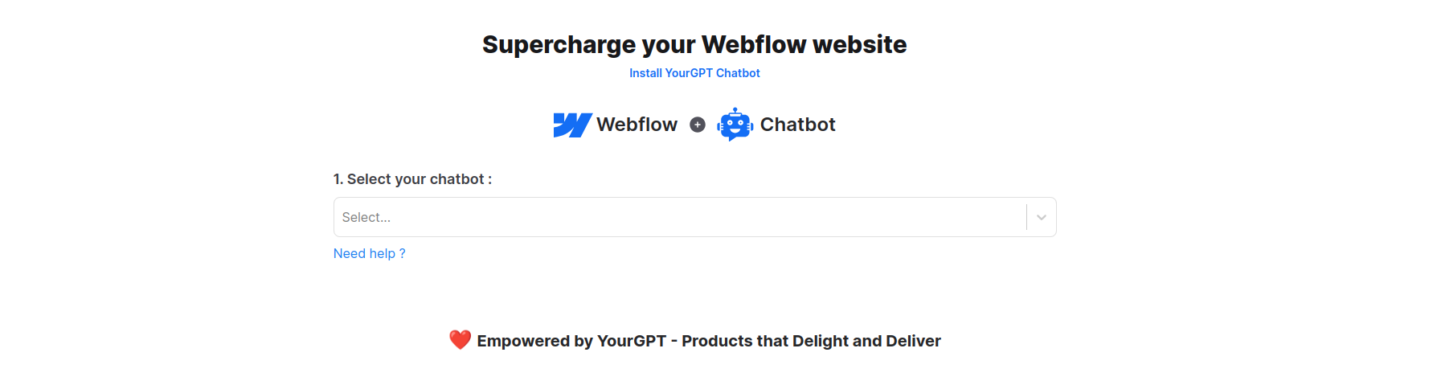Click the word 'YourGPT' in footer tagline
Image resolution: width=1437 pixels, height=377 pixels.
pos(632,341)
